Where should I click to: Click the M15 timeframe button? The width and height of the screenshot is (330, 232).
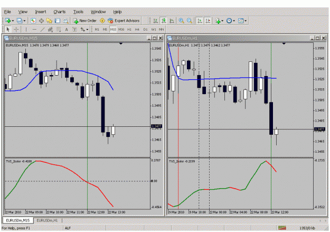[113, 30]
